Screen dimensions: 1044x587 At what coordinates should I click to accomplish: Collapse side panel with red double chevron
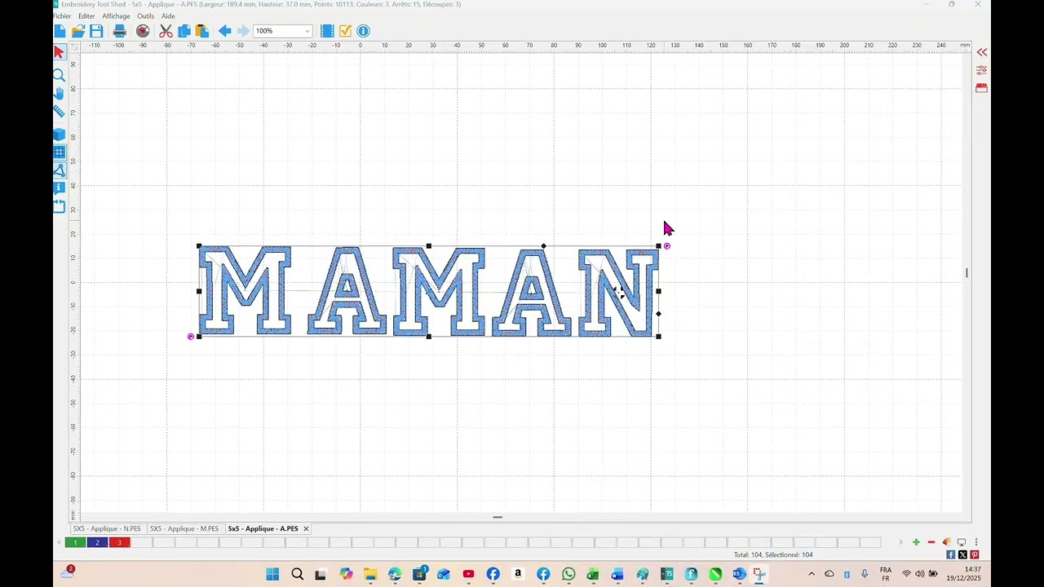(982, 52)
